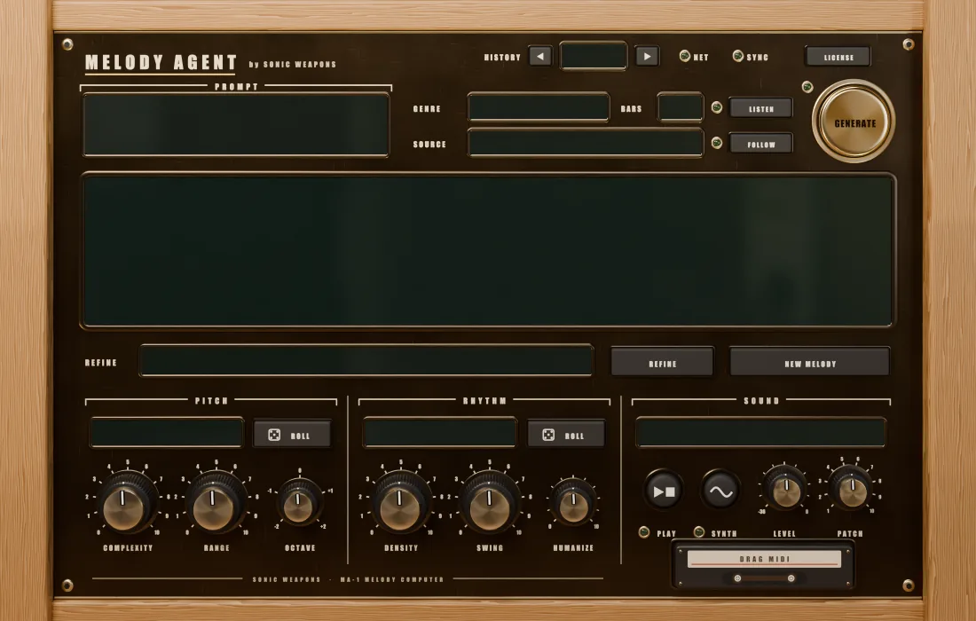The image size is (976, 621).
Task: Toggle the LED above the Generate button
Action: click(x=807, y=86)
